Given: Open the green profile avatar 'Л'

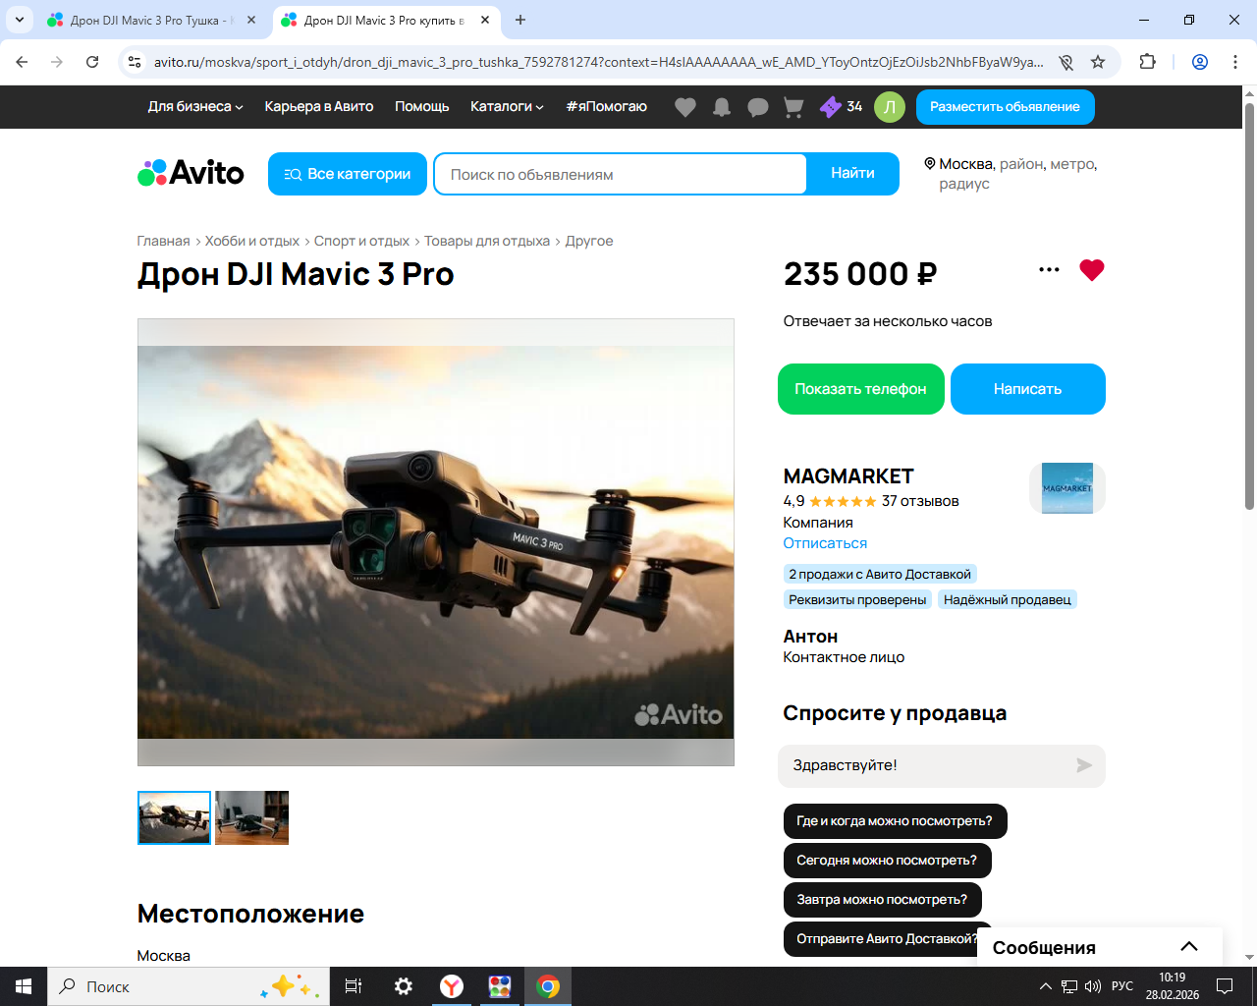Looking at the screenshot, I should 890,107.
